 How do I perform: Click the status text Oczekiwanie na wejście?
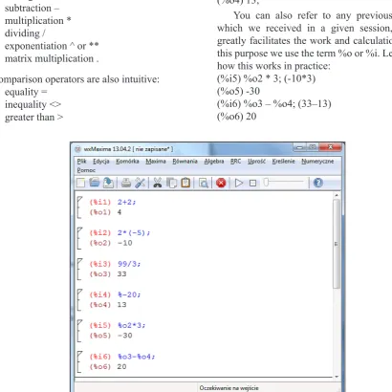(229, 388)
